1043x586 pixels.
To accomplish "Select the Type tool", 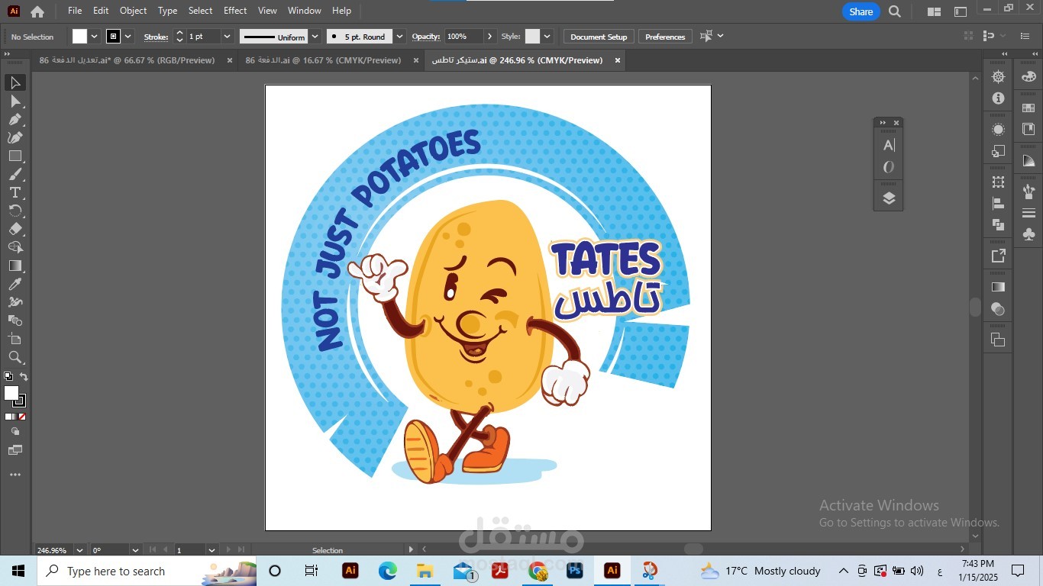I will coord(15,192).
